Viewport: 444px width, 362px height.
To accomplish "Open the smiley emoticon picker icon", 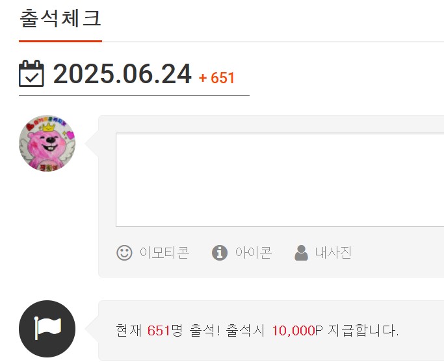I will point(124,252).
